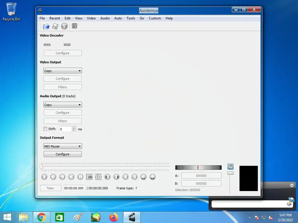Click Configure under Audio Output
Viewport: 298px width, 223px height.
click(63, 113)
